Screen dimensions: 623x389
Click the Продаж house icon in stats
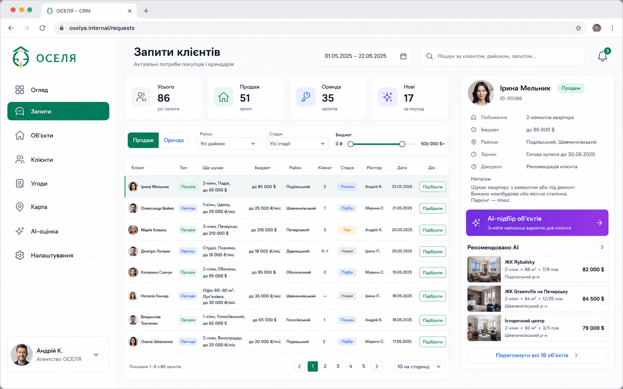(x=224, y=97)
